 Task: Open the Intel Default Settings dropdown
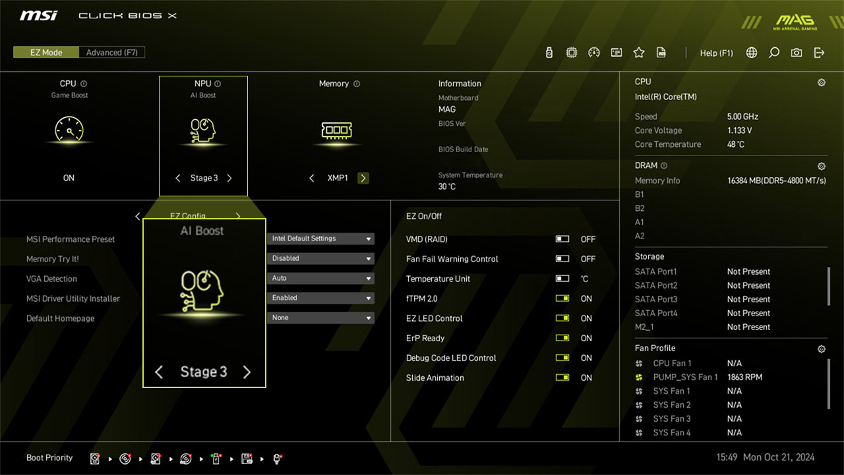click(321, 238)
